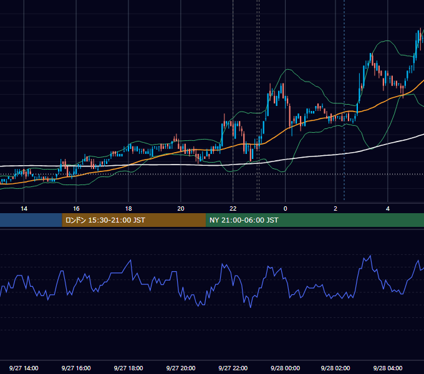Click the hour label 22 on price chart axis
Screen dimensions: 424x374
(x=233, y=209)
